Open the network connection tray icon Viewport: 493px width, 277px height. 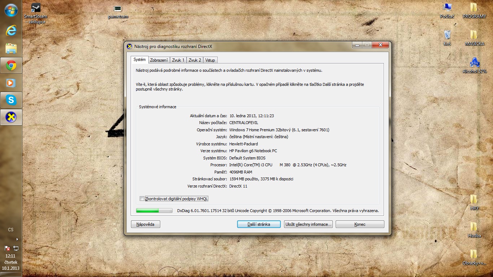click(x=16, y=248)
